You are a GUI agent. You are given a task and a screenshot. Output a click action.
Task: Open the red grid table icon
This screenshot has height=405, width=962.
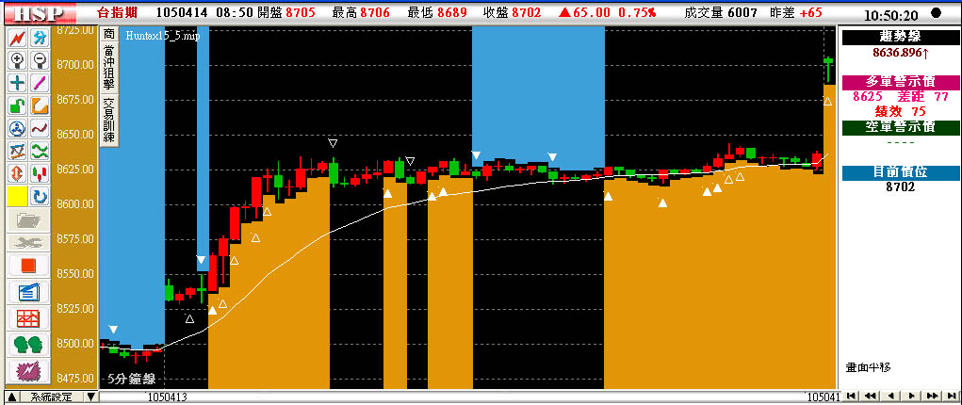click(29, 317)
